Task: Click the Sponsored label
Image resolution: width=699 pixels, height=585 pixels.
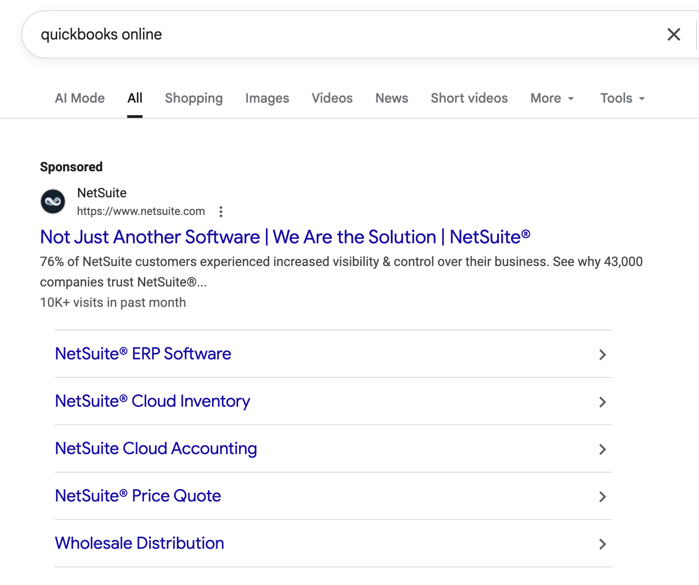Action: (x=71, y=167)
